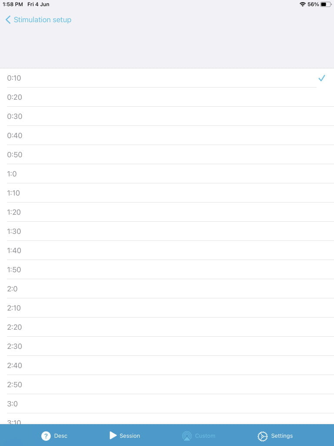Open the Desc tab label
This screenshot has width=334, height=446.
pyautogui.click(x=60, y=436)
